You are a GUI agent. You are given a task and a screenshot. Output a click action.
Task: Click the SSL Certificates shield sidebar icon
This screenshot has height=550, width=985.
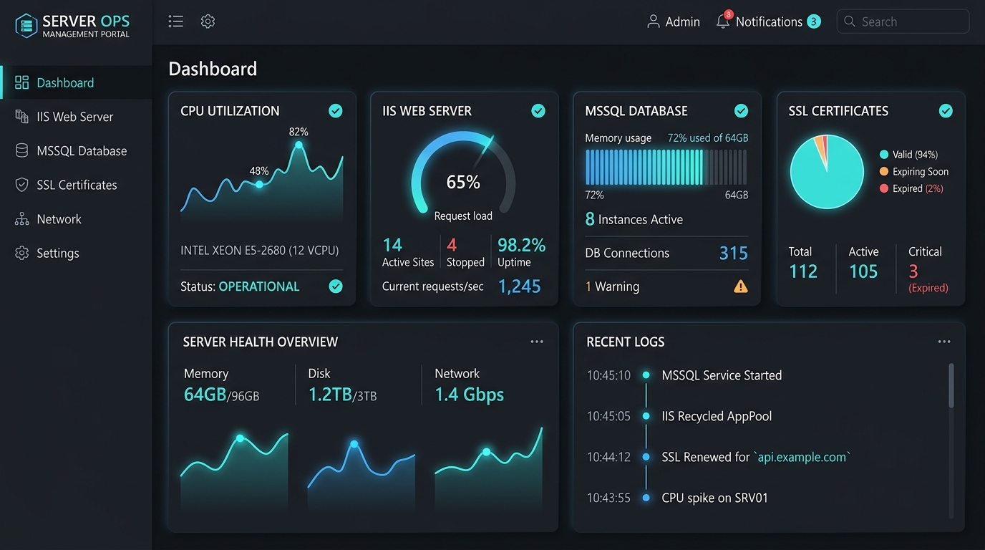(22, 185)
